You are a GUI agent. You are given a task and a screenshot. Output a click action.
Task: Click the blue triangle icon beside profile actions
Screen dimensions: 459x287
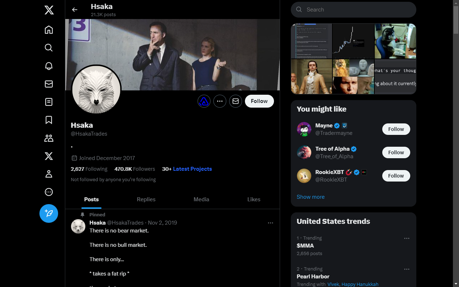point(204,101)
